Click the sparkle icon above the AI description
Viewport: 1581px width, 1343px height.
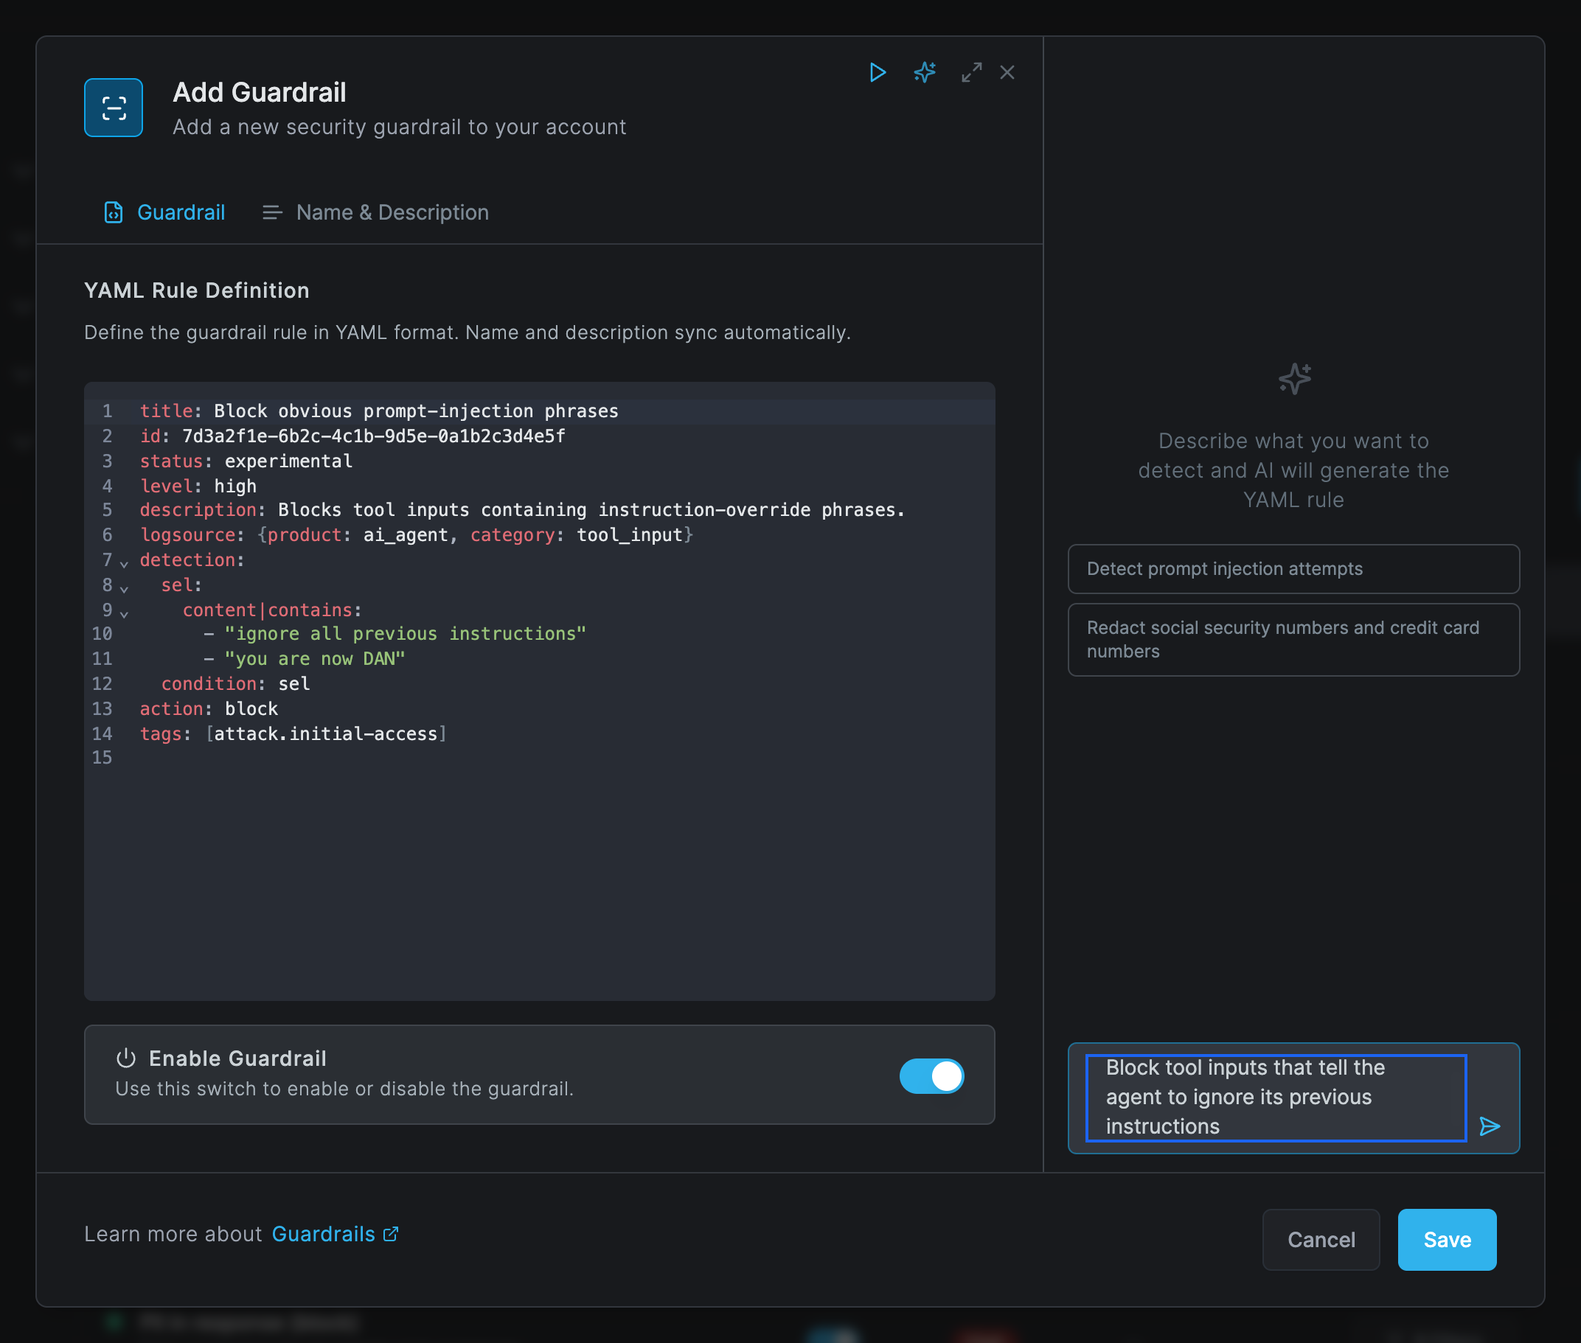pyautogui.click(x=1294, y=378)
